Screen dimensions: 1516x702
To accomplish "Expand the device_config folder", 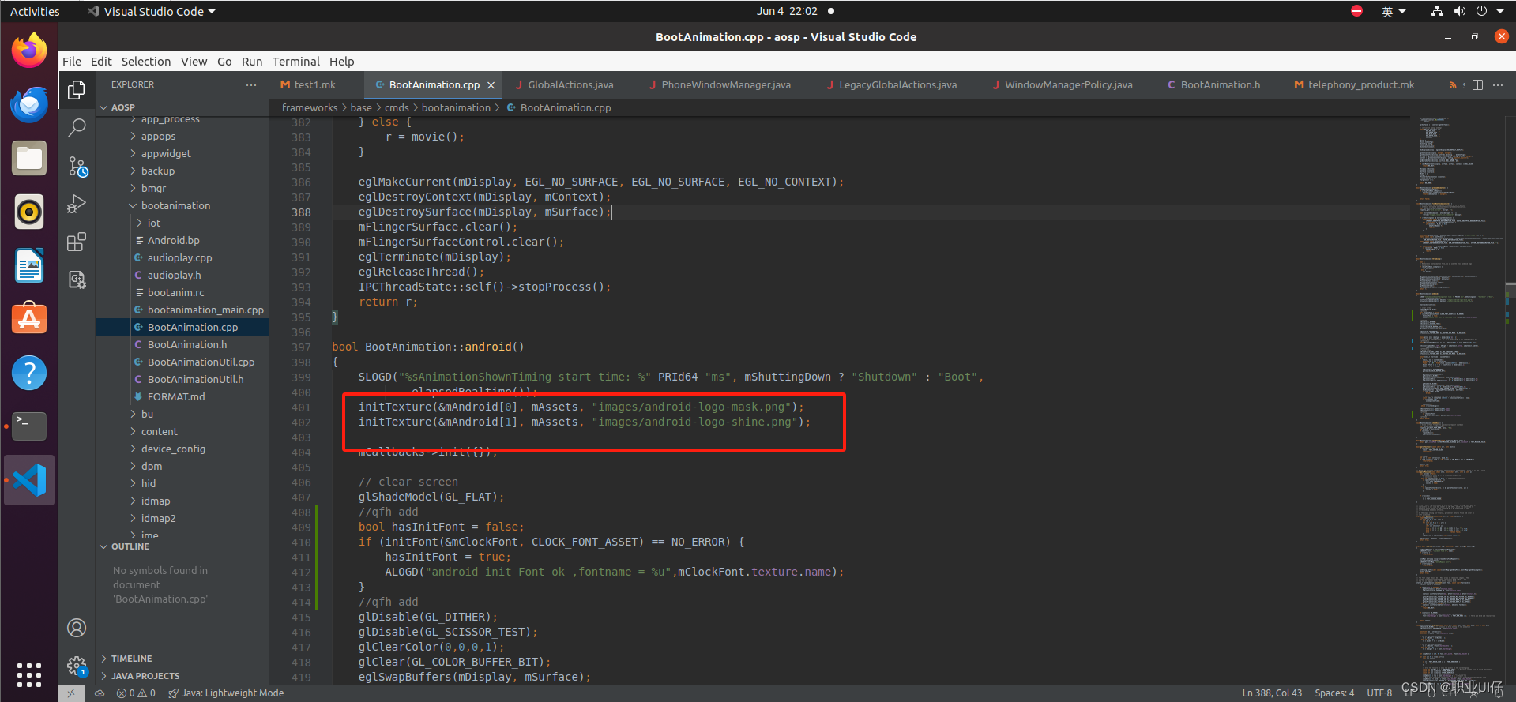I will click(173, 449).
